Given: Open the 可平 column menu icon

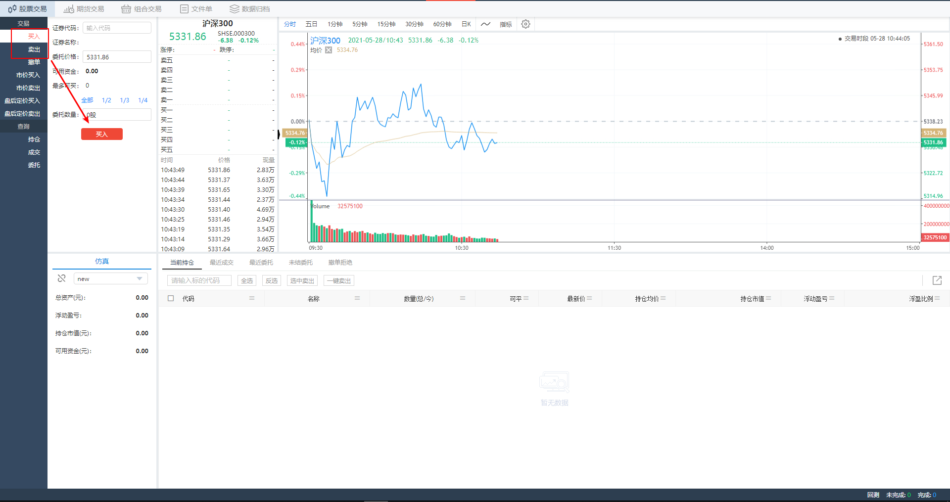Looking at the screenshot, I should tap(526, 298).
